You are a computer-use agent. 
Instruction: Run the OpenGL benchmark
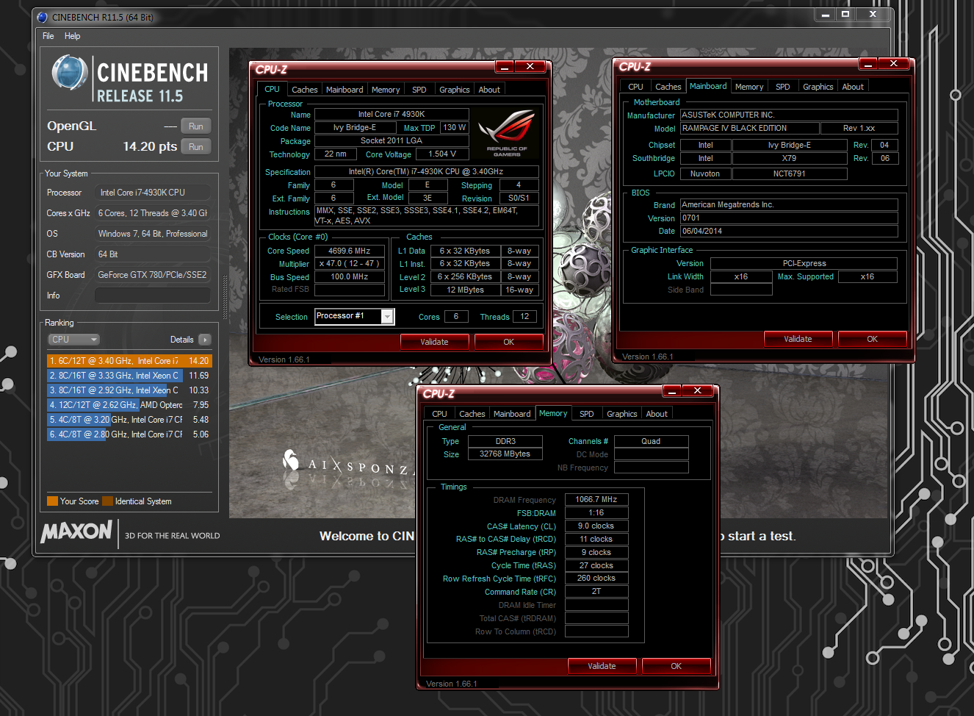(x=196, y=126)
